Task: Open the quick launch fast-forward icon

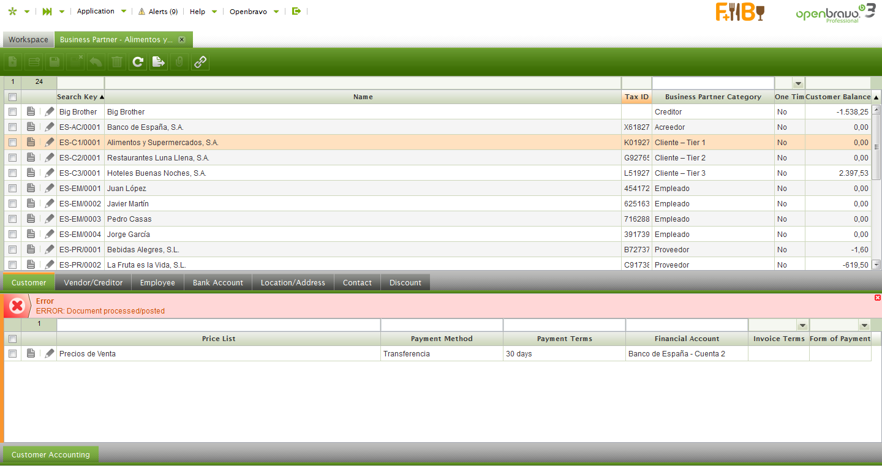Action: 47,12
